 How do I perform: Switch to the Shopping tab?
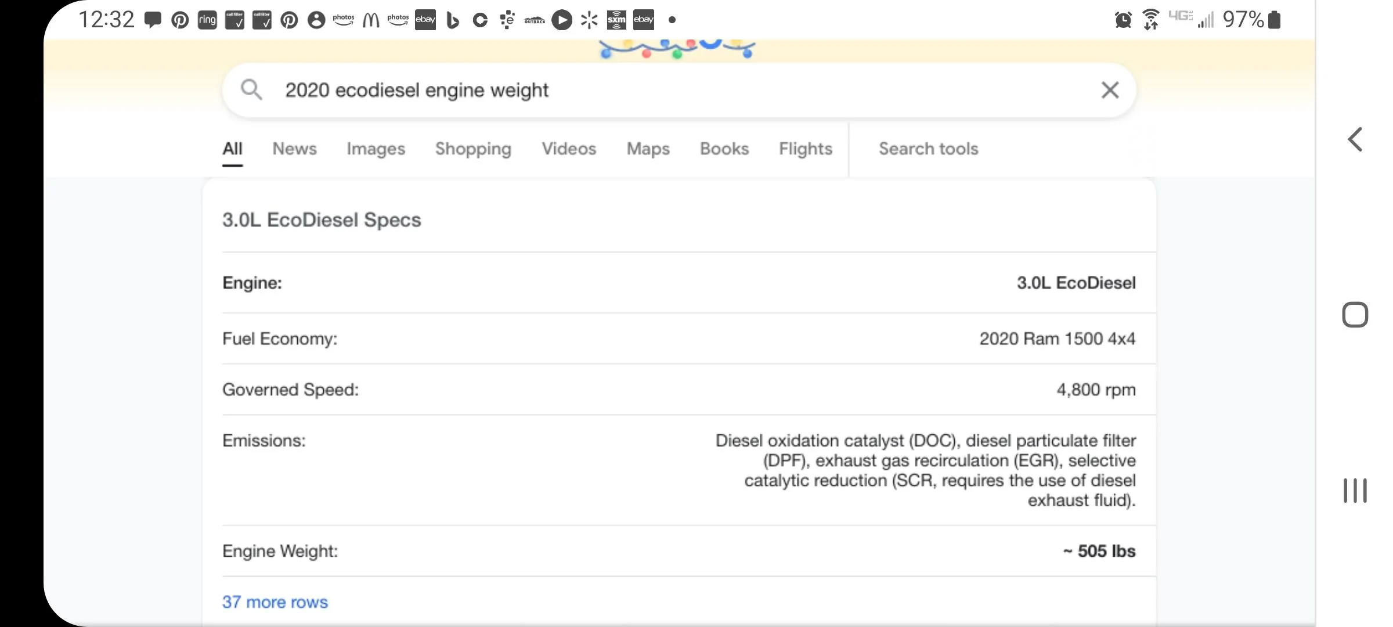pyautogui.click(x=474, y=149)
